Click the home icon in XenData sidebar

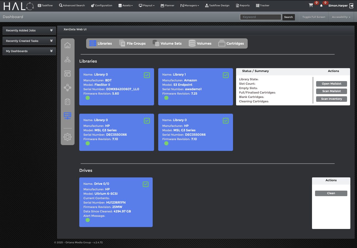tap(67, 45)
